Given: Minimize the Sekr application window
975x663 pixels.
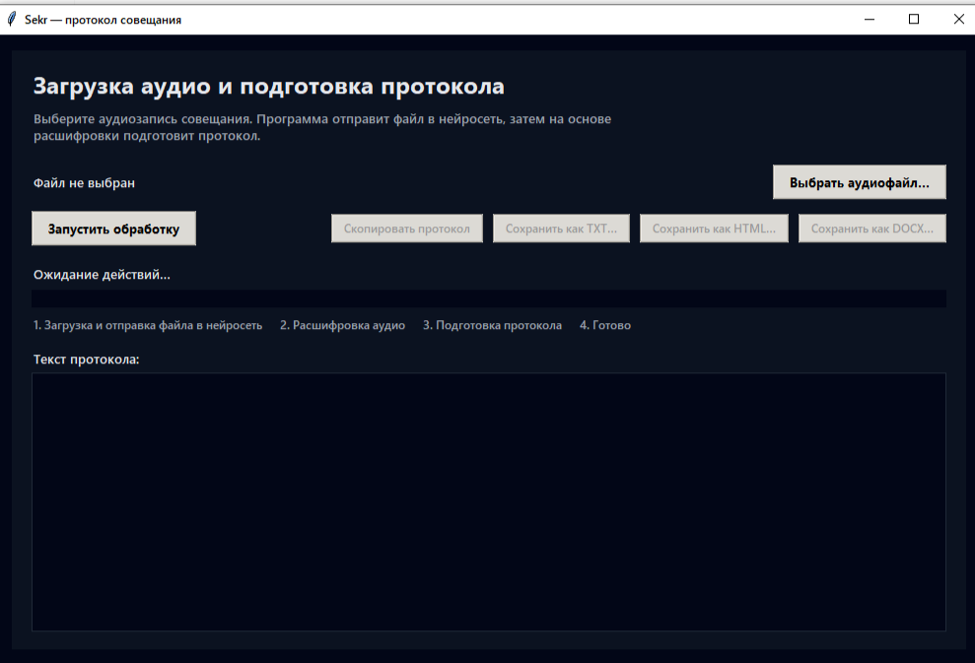Looking at the screenshot, I should click(x=869, y=18).
